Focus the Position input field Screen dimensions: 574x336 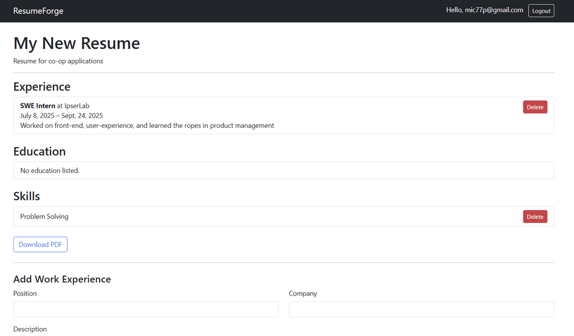146,309
